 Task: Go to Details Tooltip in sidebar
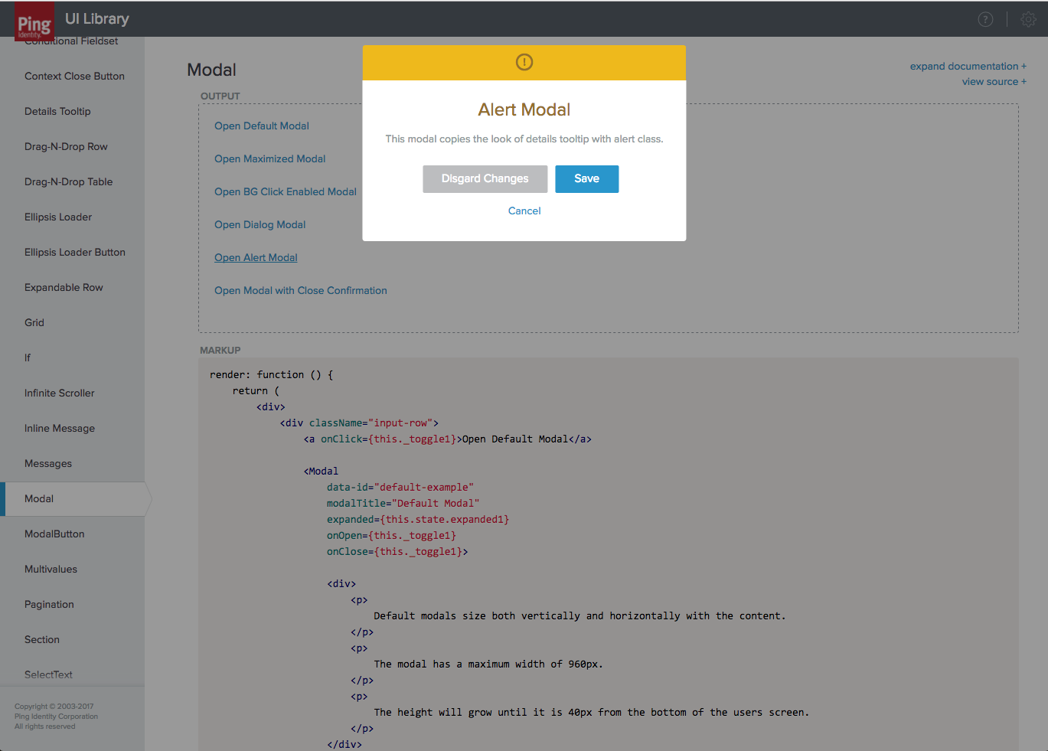[57, 112]
